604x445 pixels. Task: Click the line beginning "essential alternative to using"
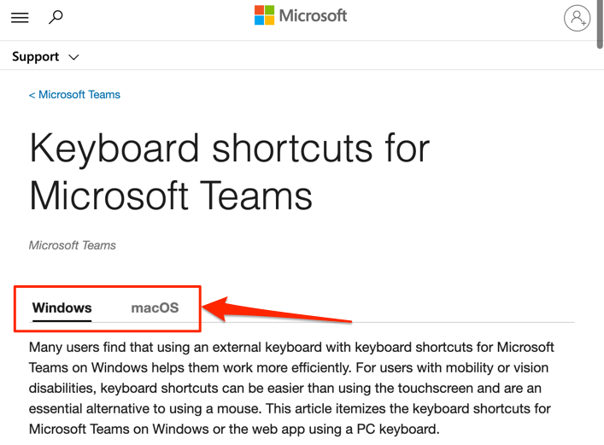point(289,408)
